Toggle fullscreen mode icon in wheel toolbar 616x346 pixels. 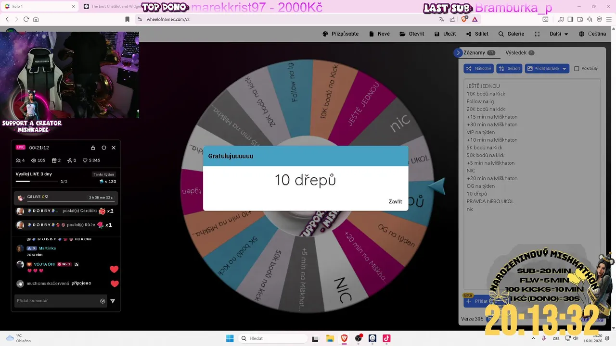[x=538, y=34]
